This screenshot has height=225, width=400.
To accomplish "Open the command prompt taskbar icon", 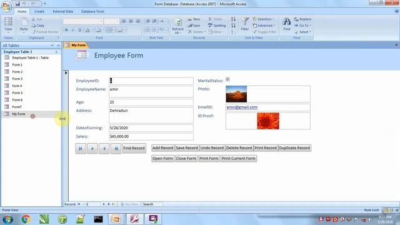I will 98,219.
